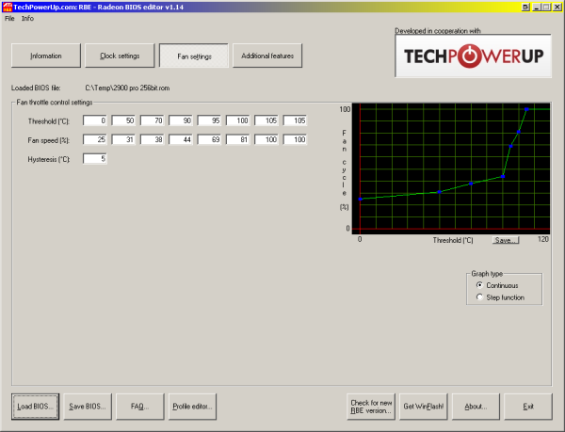Select the Fan settings tab
Image resolution: width=565 pixels, height=432 pixels.
point(194,56)
